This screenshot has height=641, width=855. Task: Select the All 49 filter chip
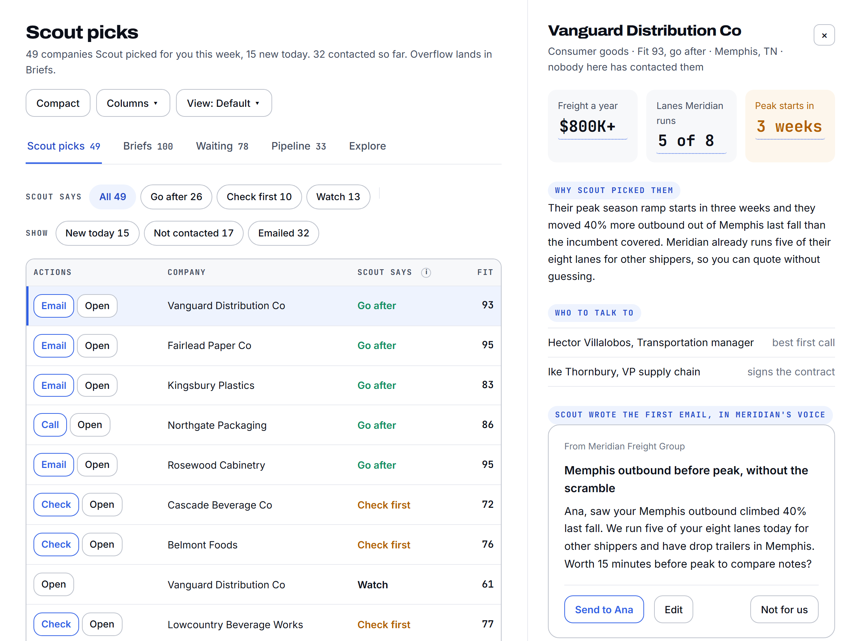point(113,197)
